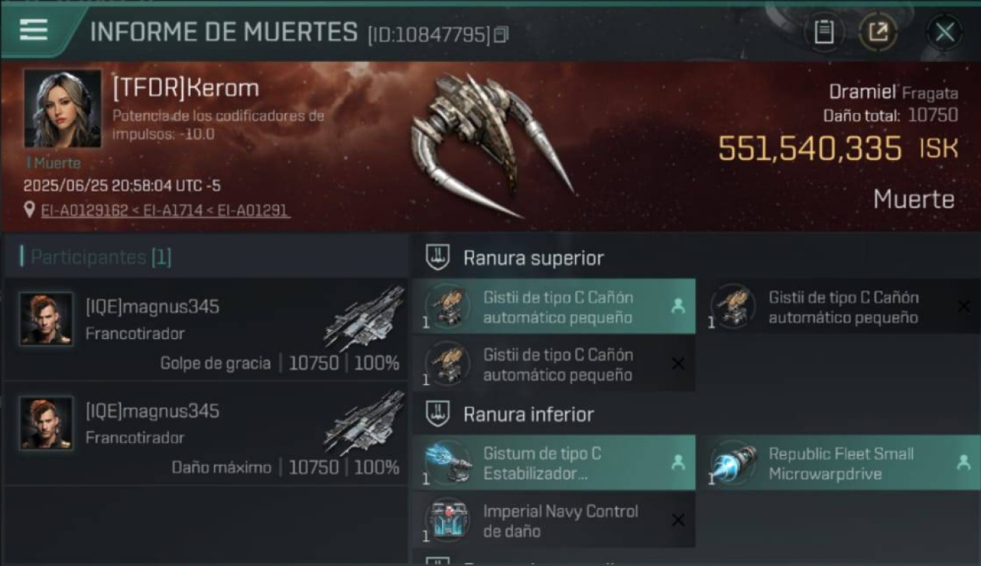Viewport: 981px width, 566px height.
Task: Click the clipboard report icon in the header
Action: pos(824,32)
